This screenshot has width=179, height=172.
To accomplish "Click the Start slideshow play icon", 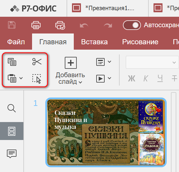I will click(100, 79).
